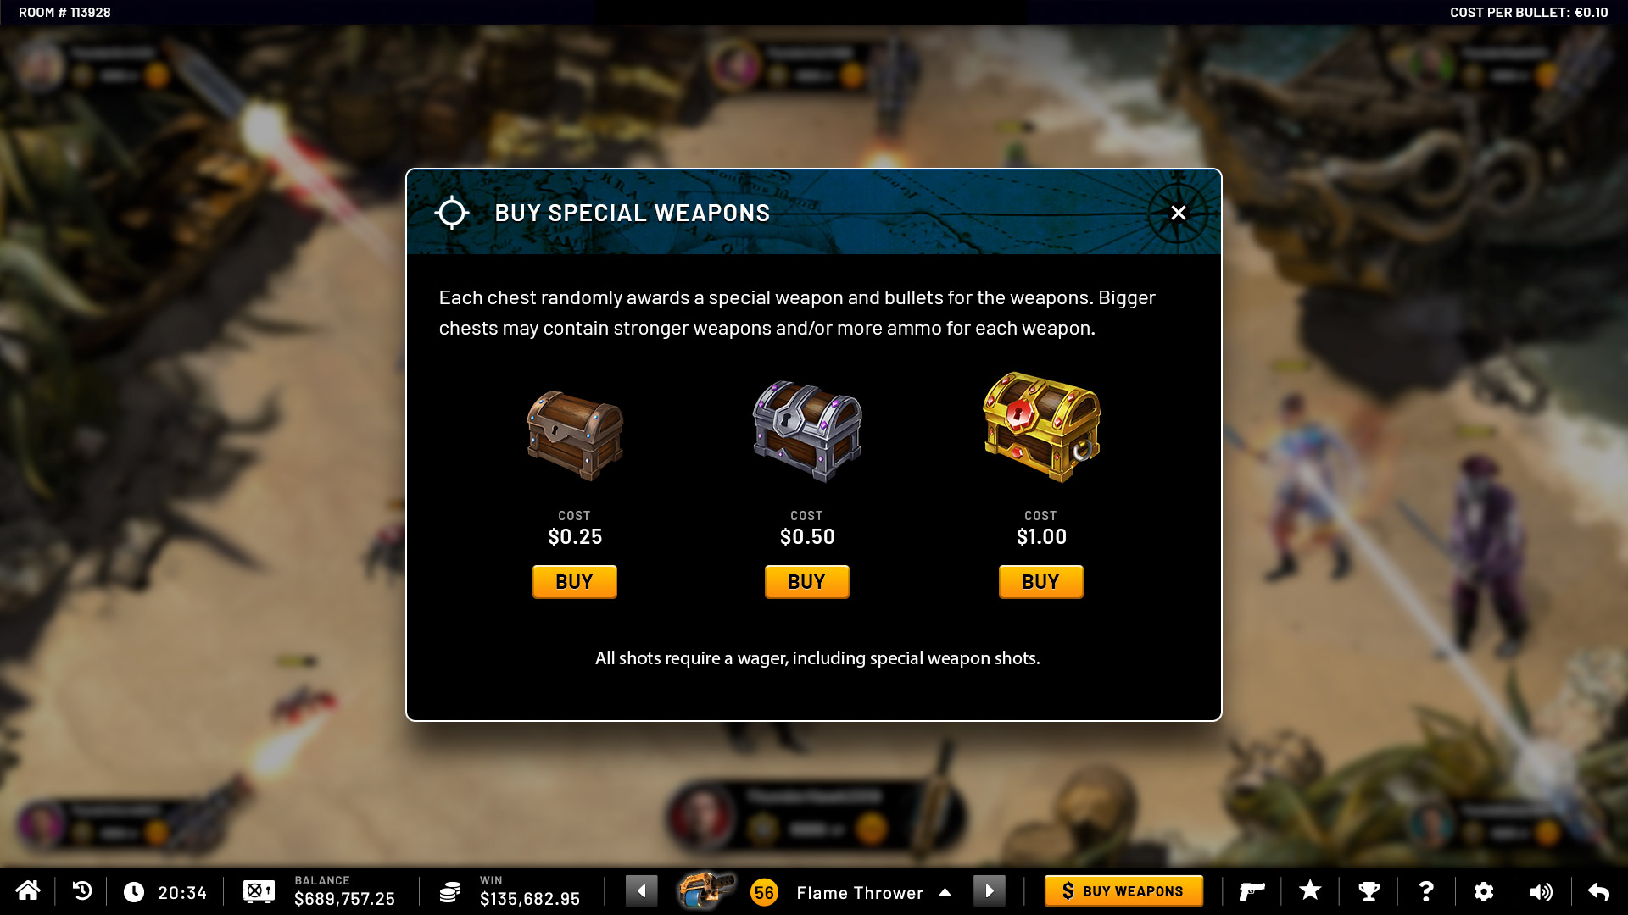1628x915 pixels.
Task: Open the star favorites icon
Action: point(1310,890)
